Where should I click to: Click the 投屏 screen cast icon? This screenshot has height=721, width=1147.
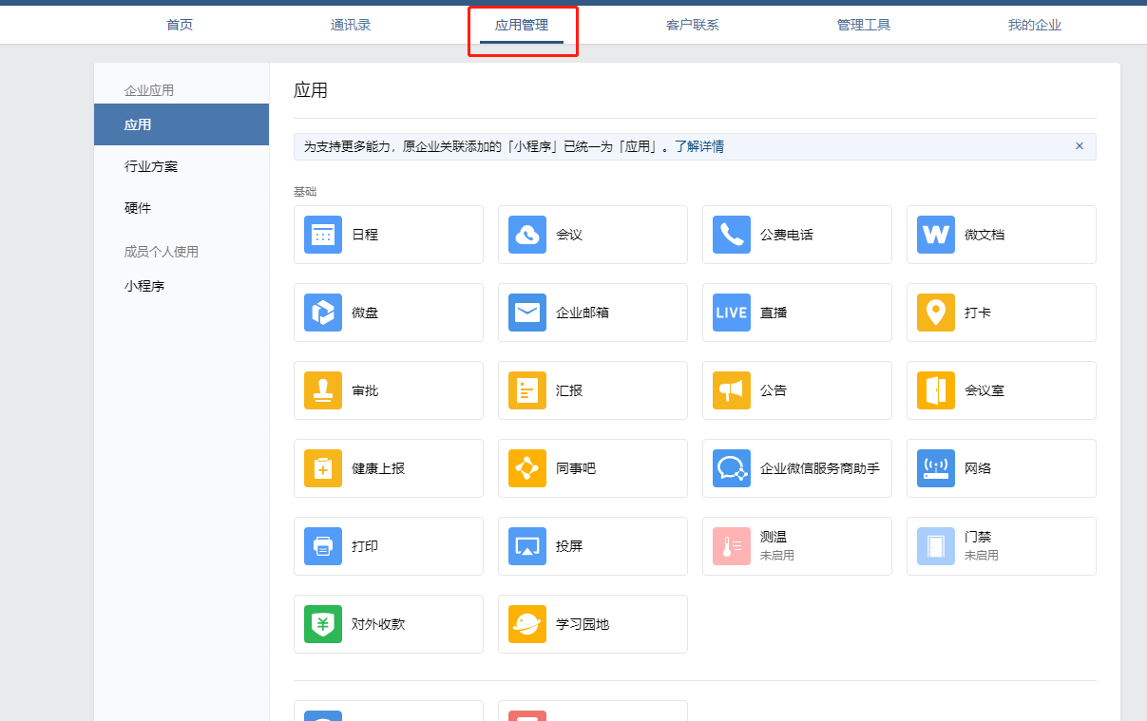coord(527,546)
